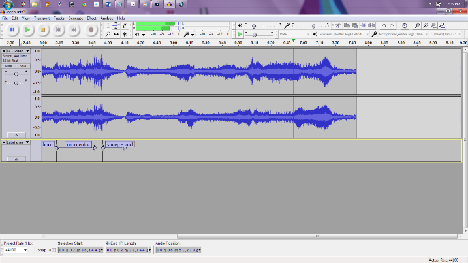Click the green Play button
Screen dimensions: 468x263
tap(27, 30)
